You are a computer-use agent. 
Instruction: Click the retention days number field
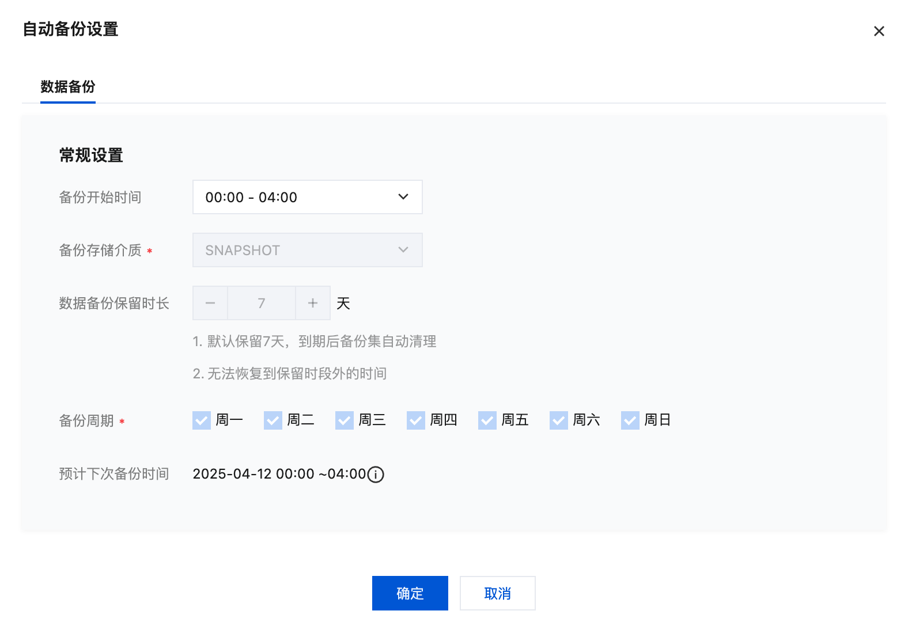(x=262, y=303)
